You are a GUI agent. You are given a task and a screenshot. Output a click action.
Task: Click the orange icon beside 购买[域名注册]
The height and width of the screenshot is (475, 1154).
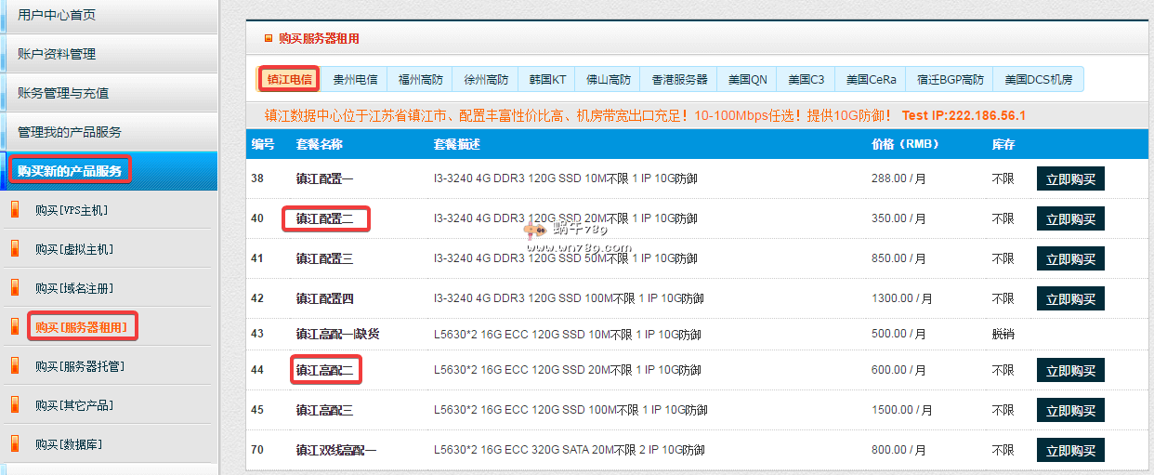(x=14, y=288)
